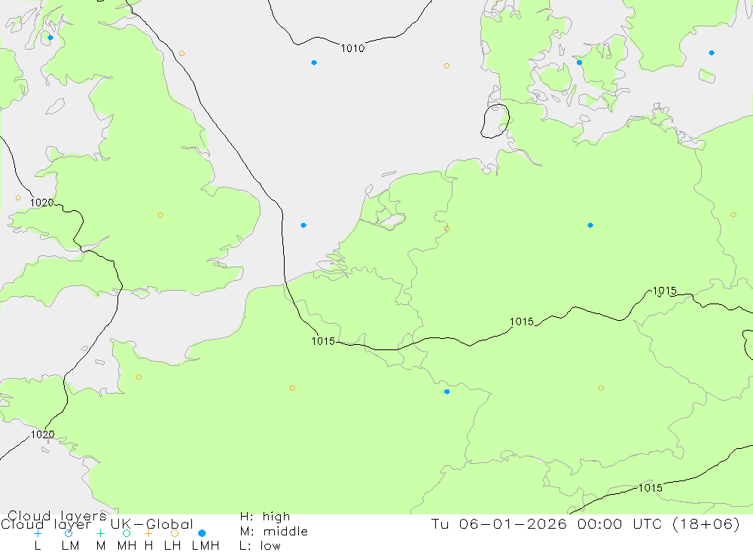Select the LH circle off northeast England's coast

point(181,53)
